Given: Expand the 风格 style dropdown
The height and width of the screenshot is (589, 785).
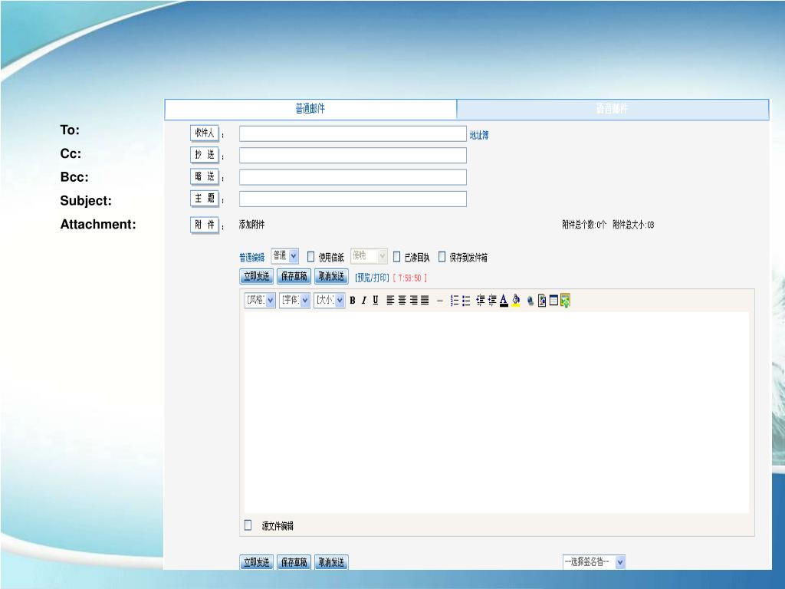Looking at the screenshot, I should [259, 300].
